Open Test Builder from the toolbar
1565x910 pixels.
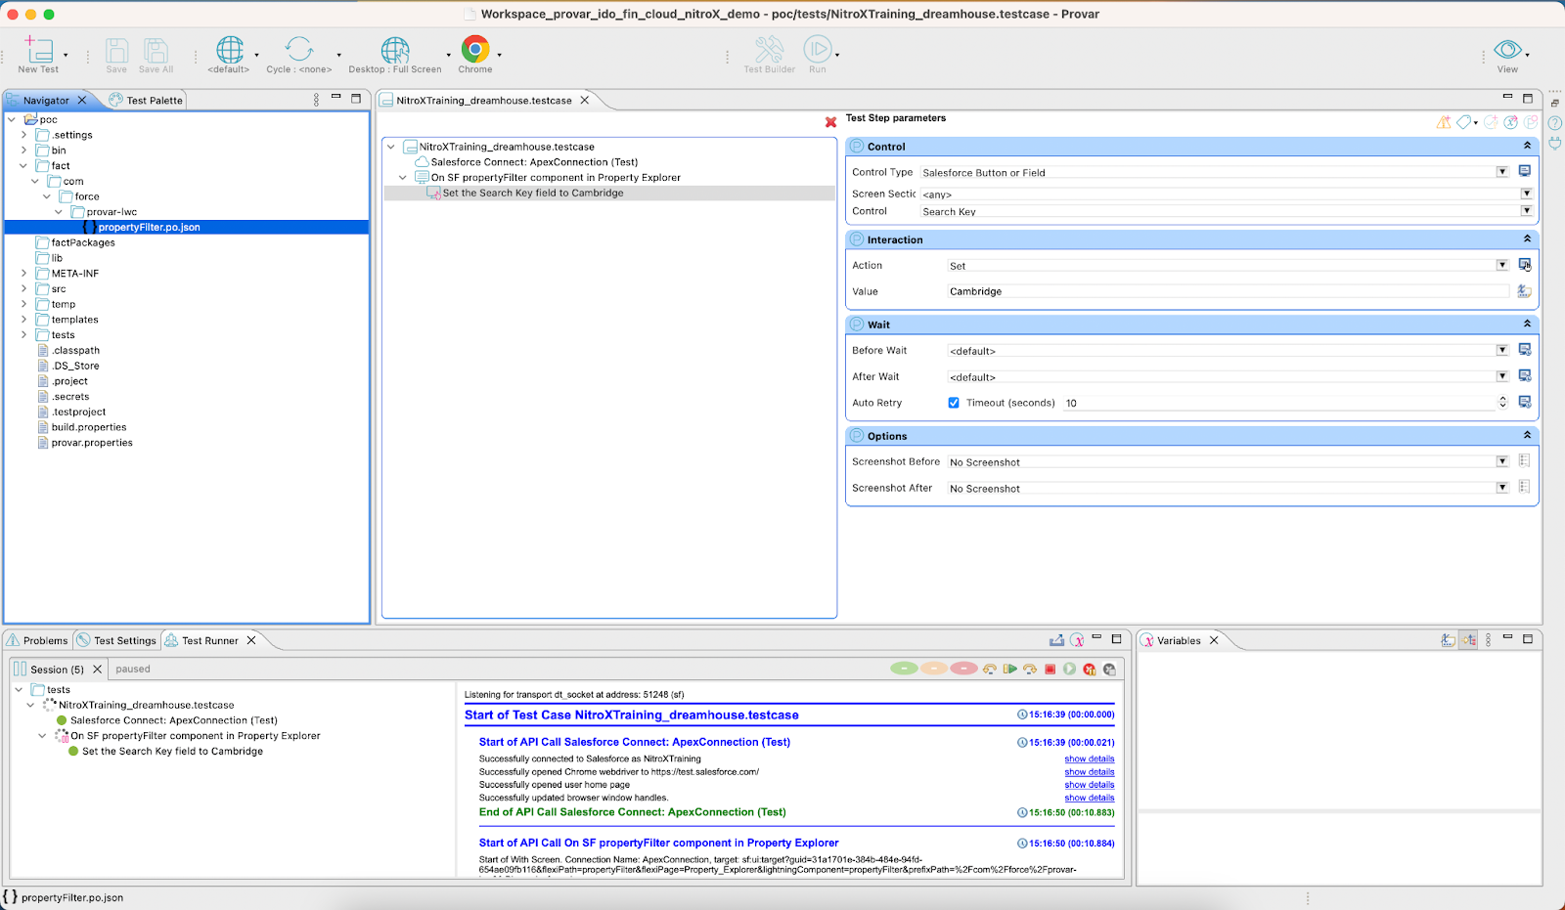(769, 49)
